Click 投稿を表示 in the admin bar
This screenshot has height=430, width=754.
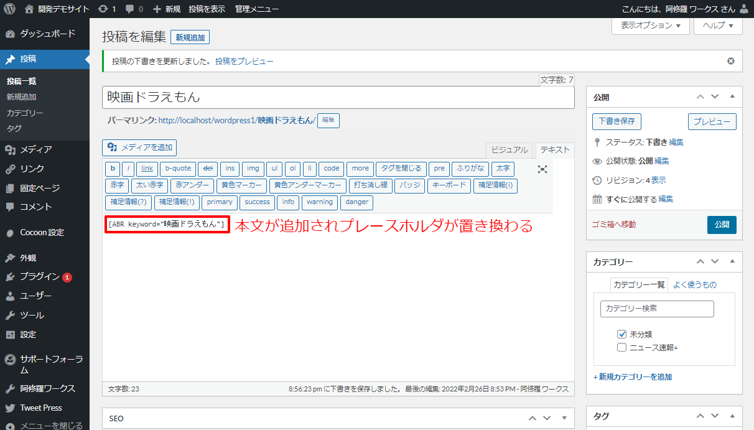point(207,9)
